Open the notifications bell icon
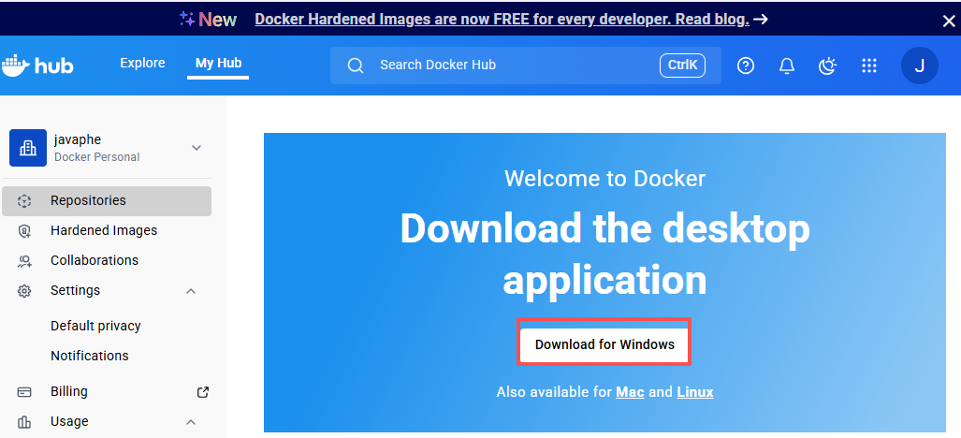The height and width of the screenshot is (438, 961). click(786, 66)
